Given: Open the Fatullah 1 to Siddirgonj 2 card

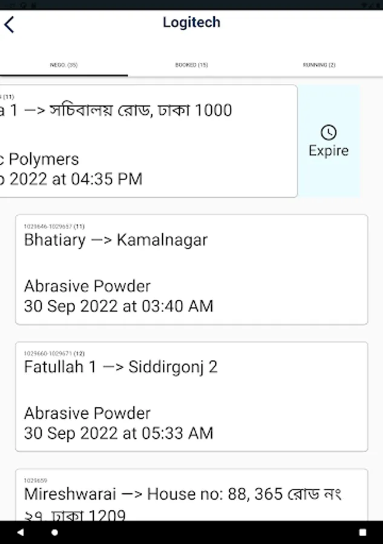Looking at the screenshot, I should coord(192,397).
